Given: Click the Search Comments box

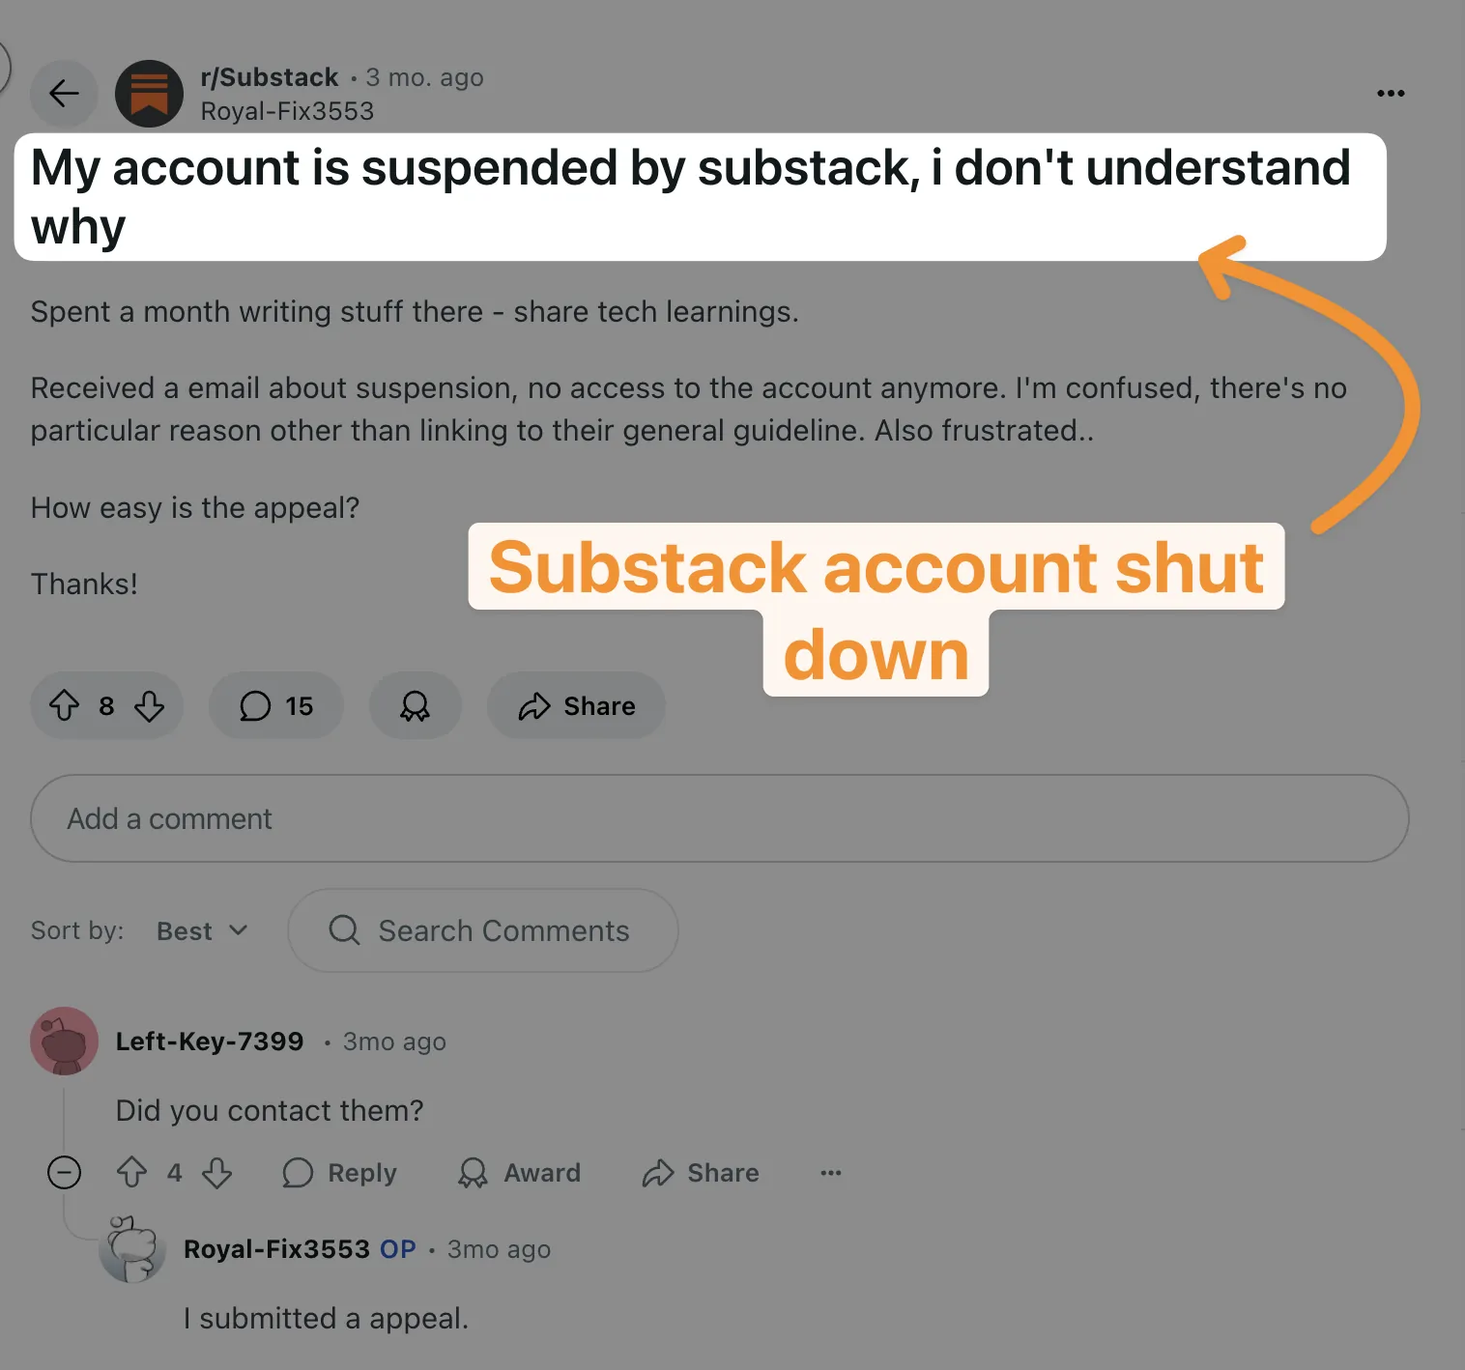Looking at the screenshot, I should [x=483, y=930].
